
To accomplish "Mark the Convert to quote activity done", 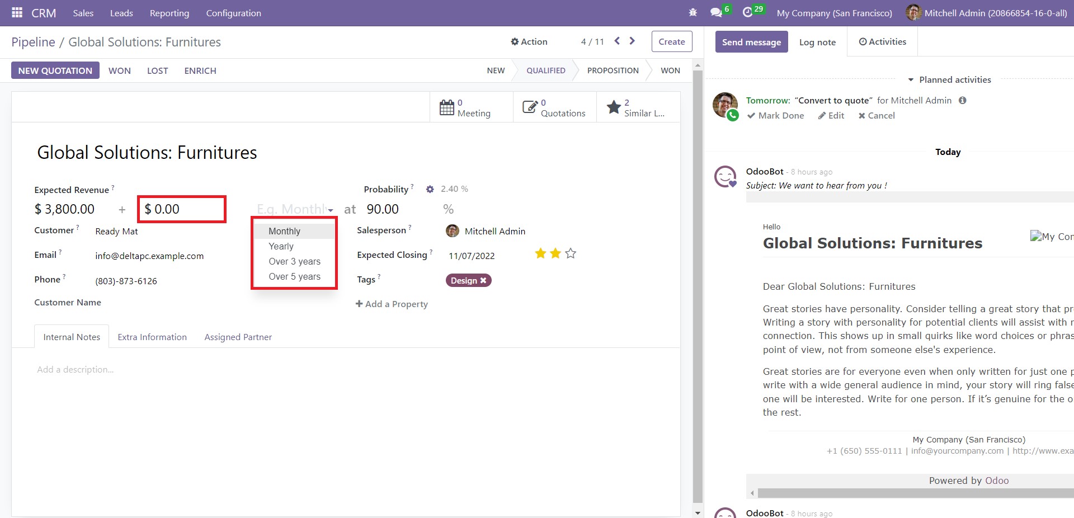I will coord(775,115).
